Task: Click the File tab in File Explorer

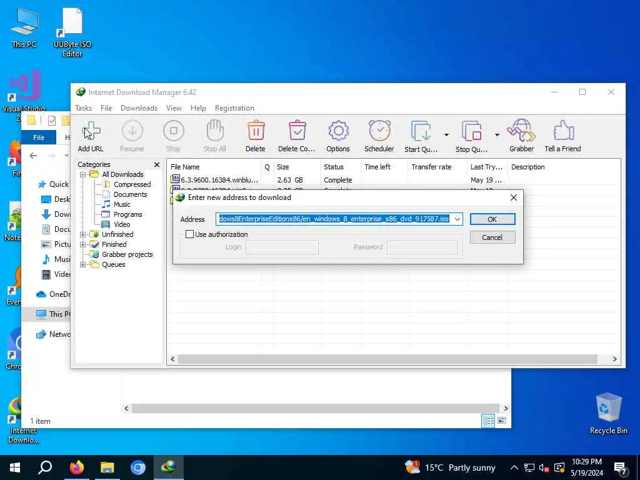Action: click(x=39, y=137)
